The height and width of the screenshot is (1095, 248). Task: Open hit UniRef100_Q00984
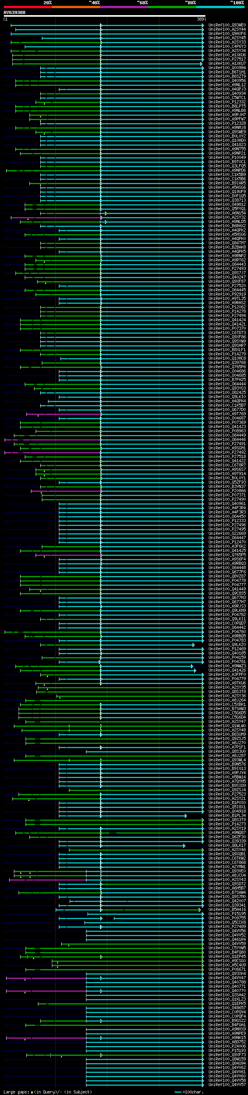pyautogui.click(x=227, y=68)
